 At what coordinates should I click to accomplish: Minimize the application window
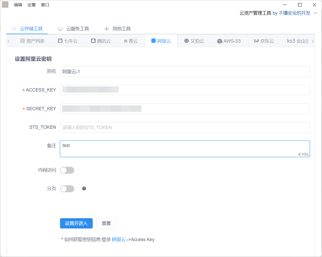click(x=285, y=5)
